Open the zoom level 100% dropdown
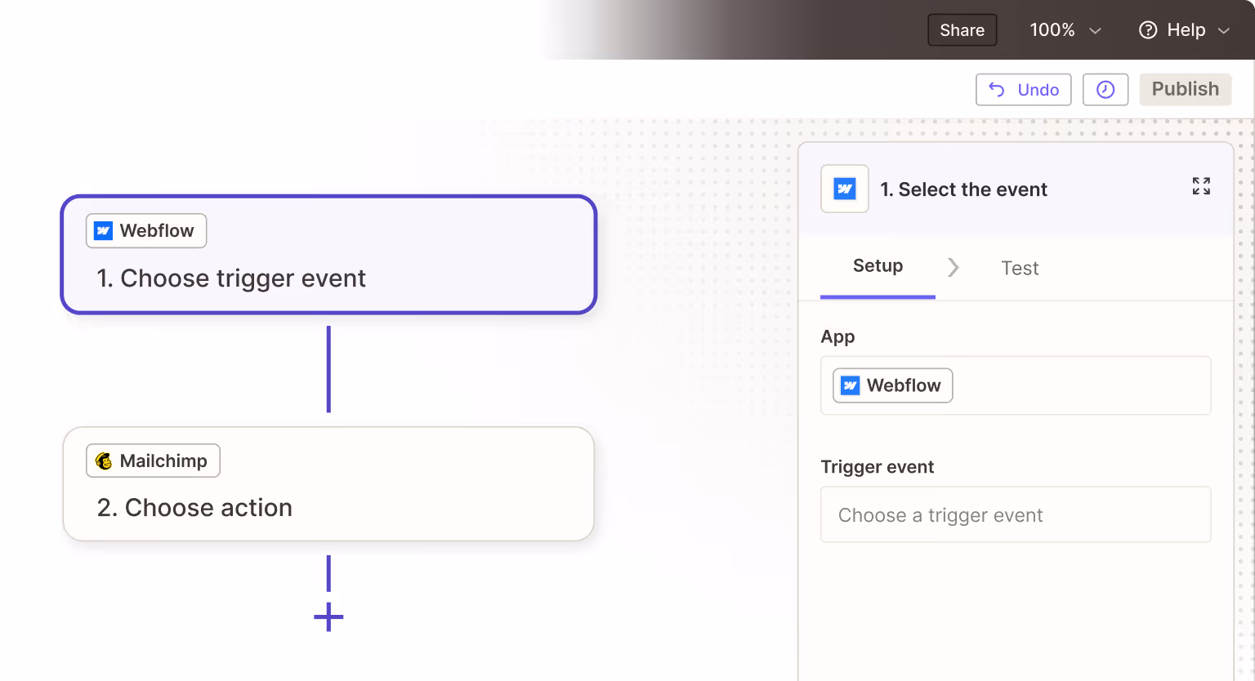Image resolution: width=1255 pixels, height=681 pixels. pos(1065,29)
